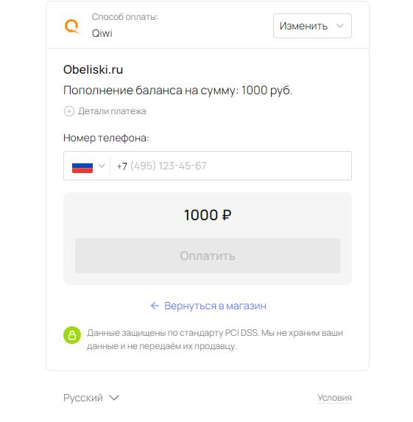Image resolution: width=413 pixels, height=422 pixels.
Task: Click the PCI DSS data protection notice
Action: coord(215,340)
